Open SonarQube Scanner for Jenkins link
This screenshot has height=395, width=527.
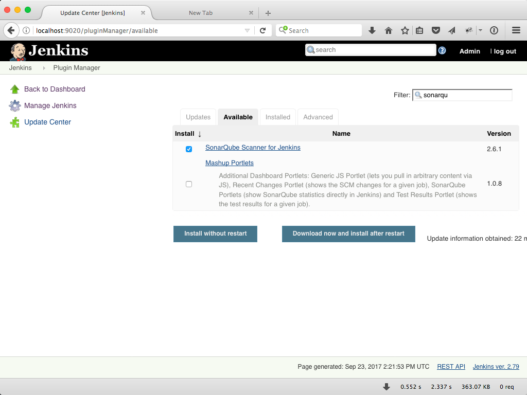coord(253,148)
